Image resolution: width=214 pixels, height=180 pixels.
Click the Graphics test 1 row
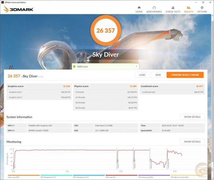(39, 92)
